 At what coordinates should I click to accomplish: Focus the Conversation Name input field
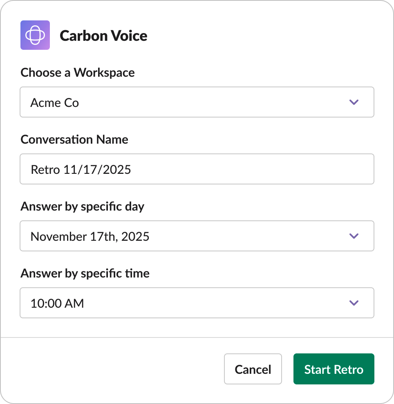[x=245, y=169]
